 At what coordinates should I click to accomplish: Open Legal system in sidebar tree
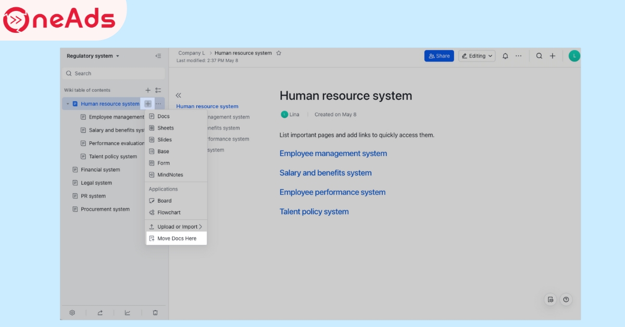[x=96, y=183]
